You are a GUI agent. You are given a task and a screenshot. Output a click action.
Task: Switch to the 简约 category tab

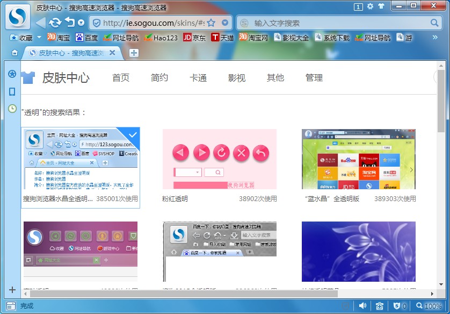(159, 78)
